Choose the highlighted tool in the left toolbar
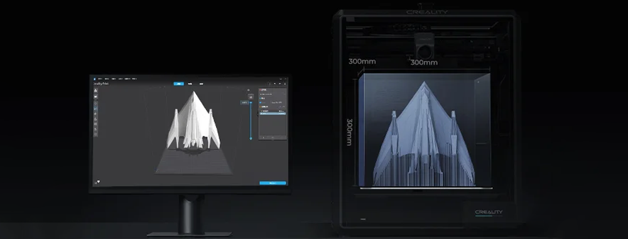Image resolution: width=628 pixels, height=239 pixels. tap(95, 108)
